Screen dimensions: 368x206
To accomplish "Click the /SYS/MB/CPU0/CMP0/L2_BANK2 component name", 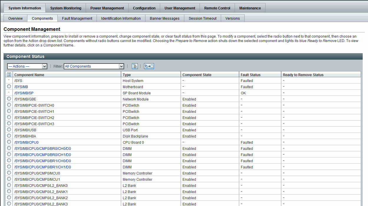I will 41,198.
